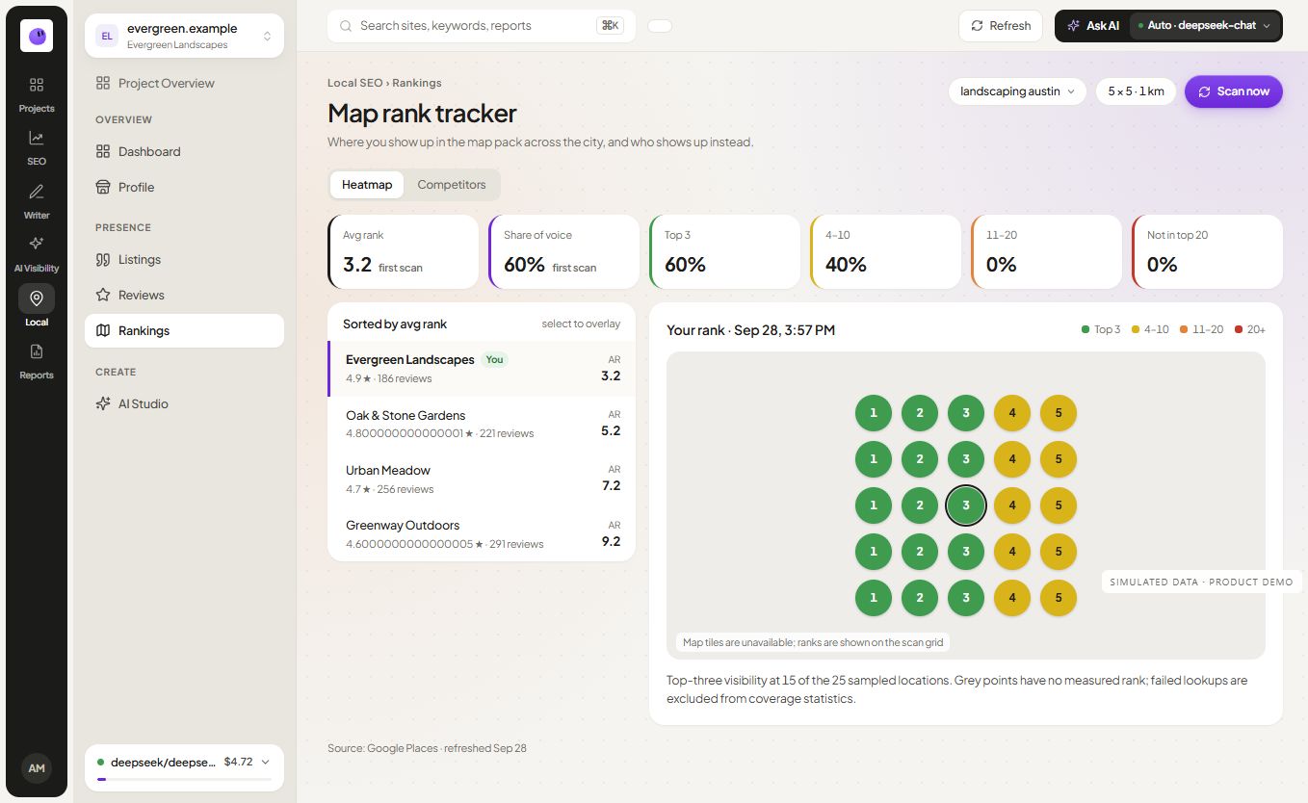Click the Avg rank 3.2 stat card

(x=403, y=252)
